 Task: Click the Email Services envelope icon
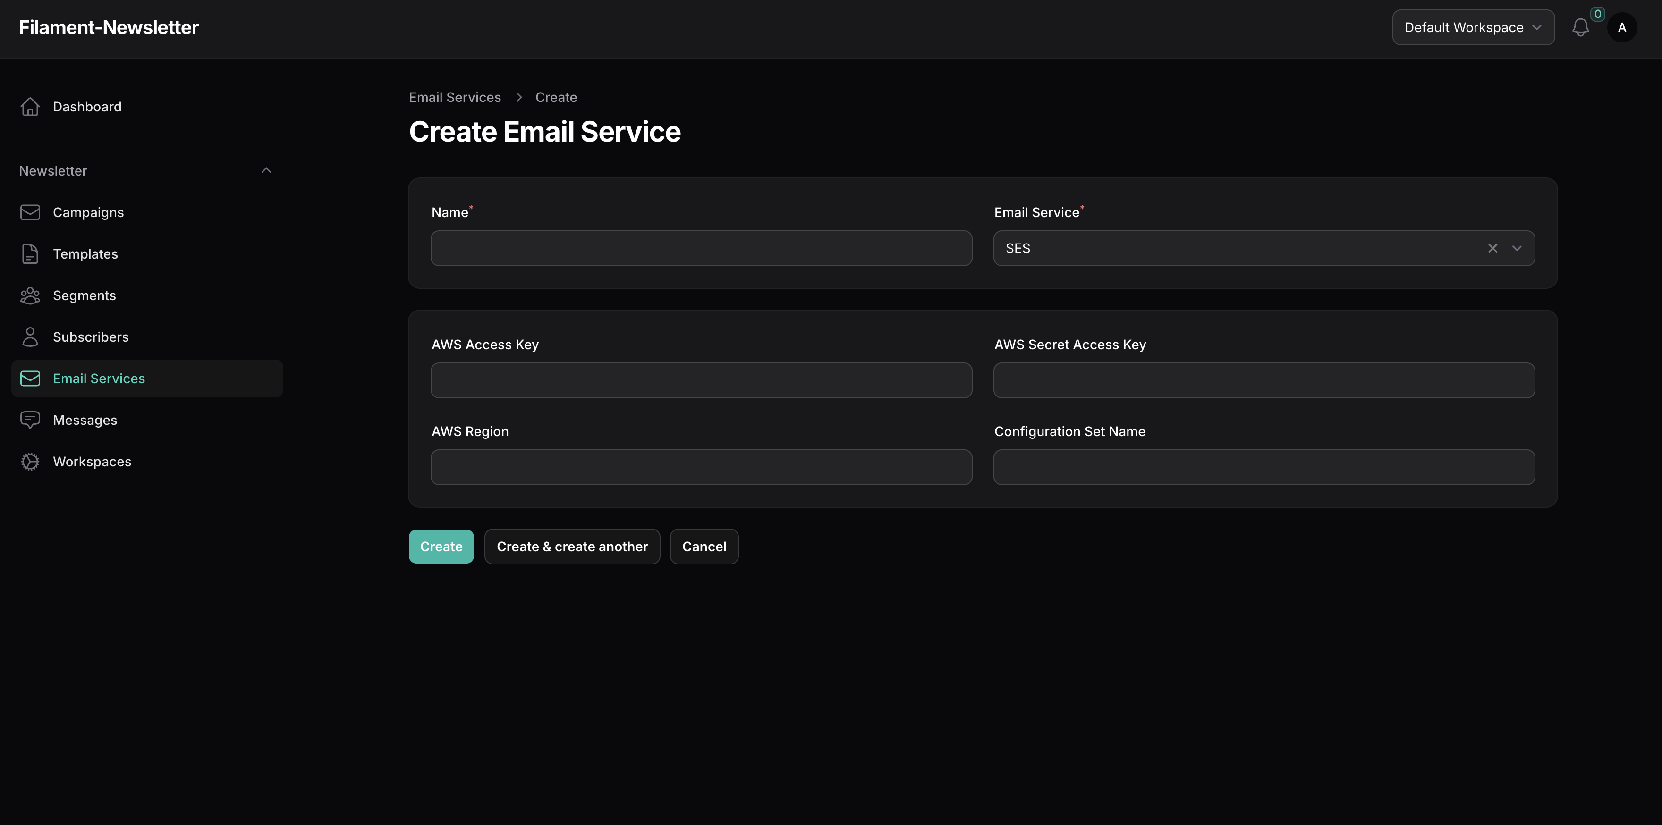[30, 379]
